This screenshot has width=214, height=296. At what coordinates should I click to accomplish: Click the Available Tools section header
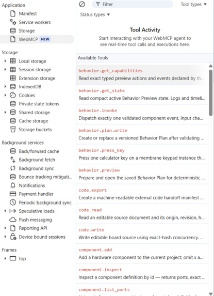tap(145, 58)
